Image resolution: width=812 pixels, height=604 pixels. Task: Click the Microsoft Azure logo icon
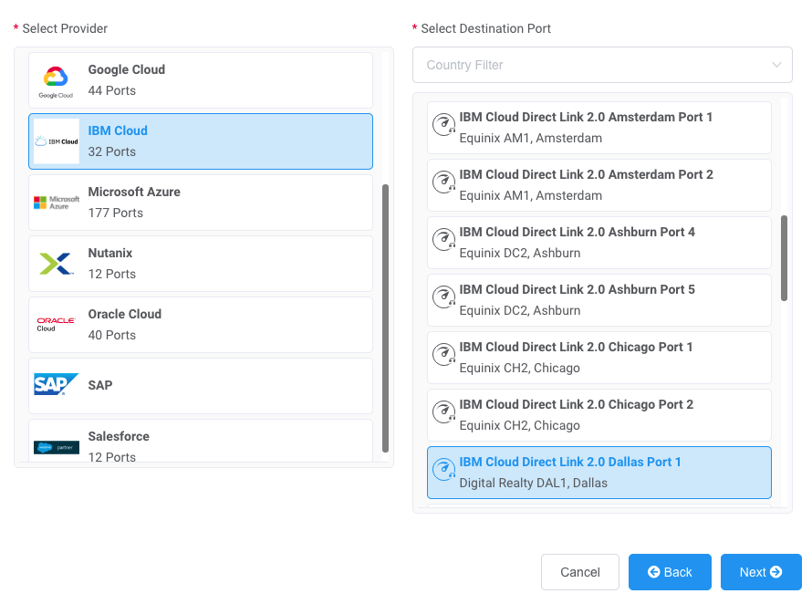pos(56,203)
